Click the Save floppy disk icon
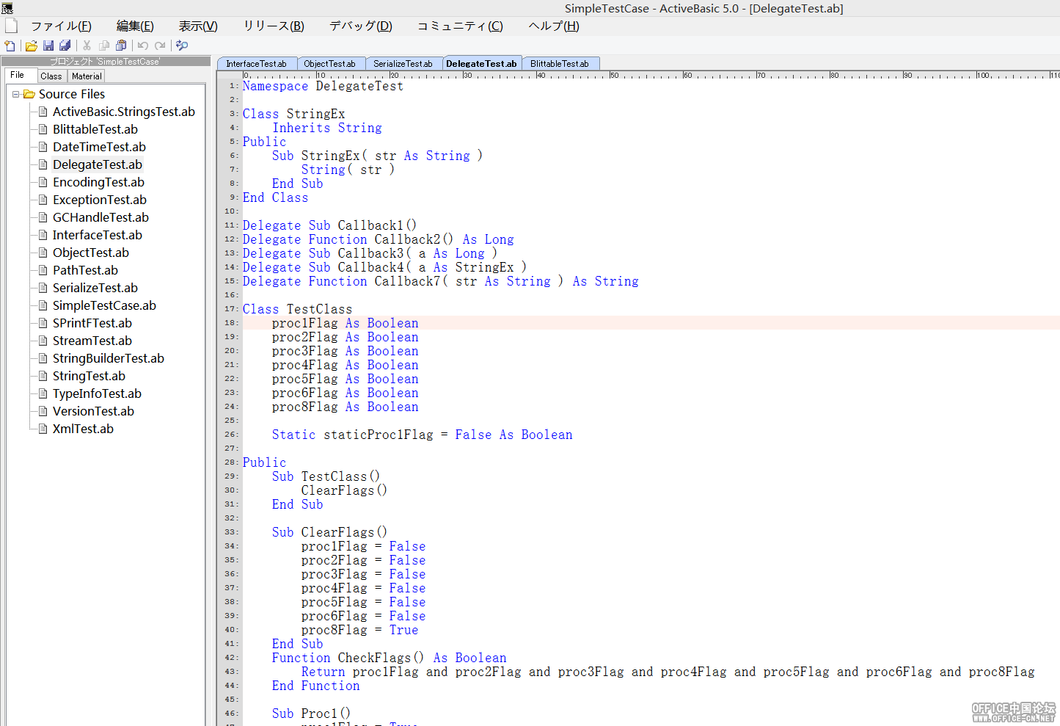The image size is (1060, 726). [48, 46]
